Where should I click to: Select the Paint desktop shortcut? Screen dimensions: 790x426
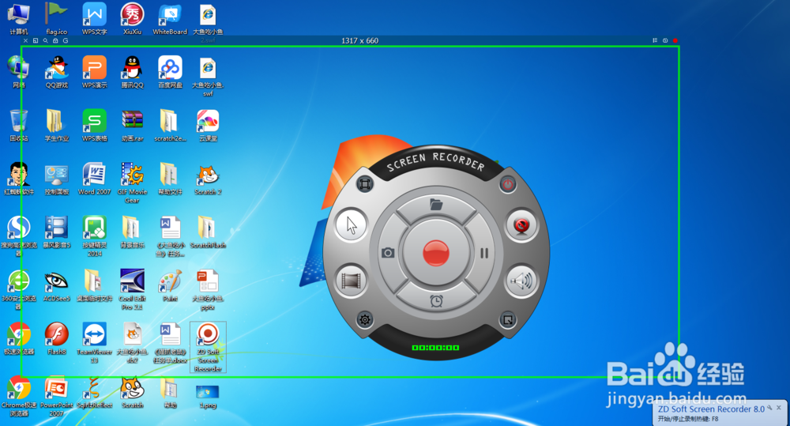pos(170,286)
